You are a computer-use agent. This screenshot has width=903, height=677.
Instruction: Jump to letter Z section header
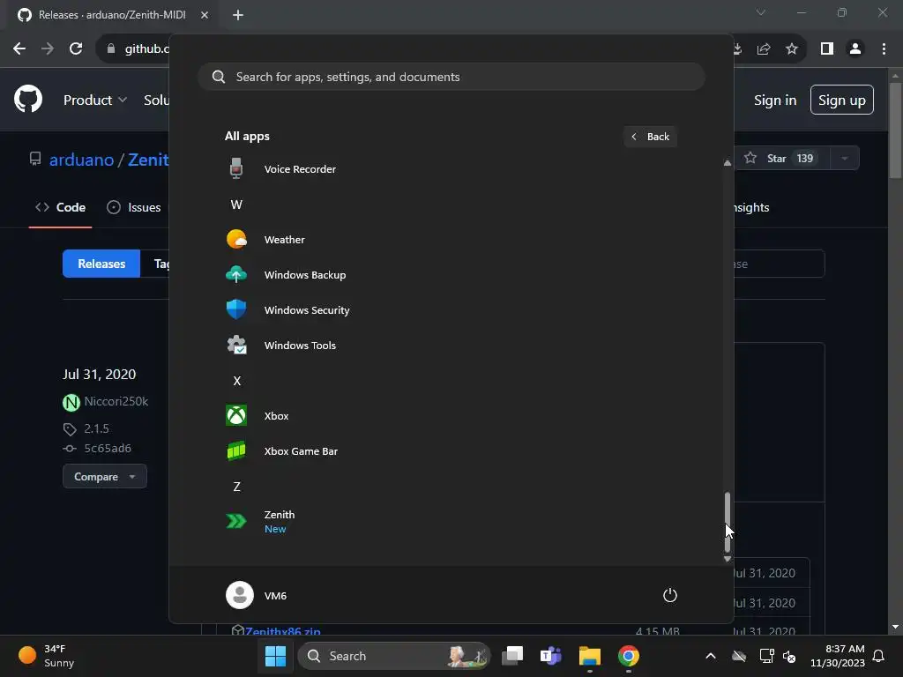click(236, 487)
